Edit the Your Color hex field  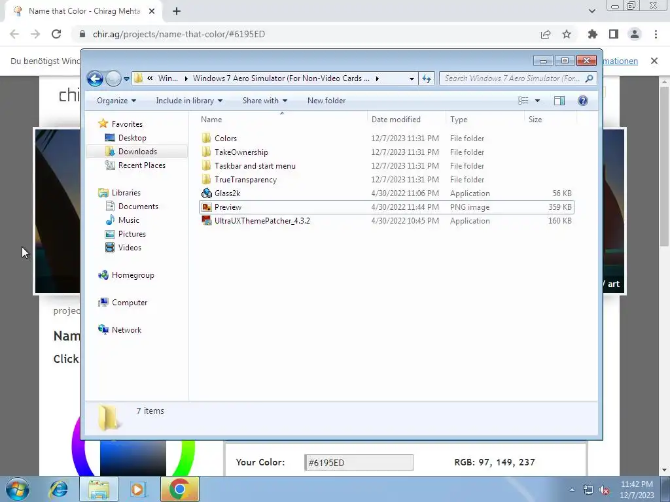click(x=359, y=462)
